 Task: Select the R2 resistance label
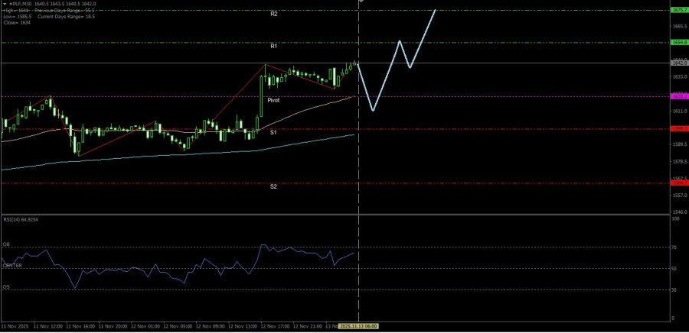pos(274,14)
